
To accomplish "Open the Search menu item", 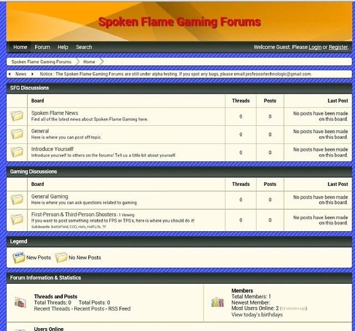I will click(x=84, y=47).
